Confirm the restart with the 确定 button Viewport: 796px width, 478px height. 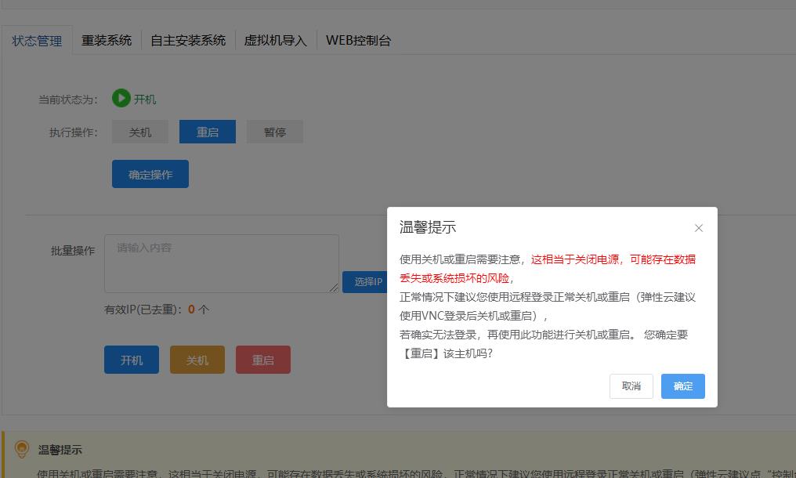click(683, 386)
